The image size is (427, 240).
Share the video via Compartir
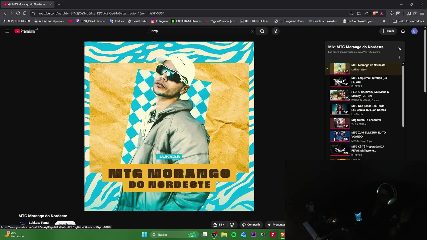(x=251, y=225)
